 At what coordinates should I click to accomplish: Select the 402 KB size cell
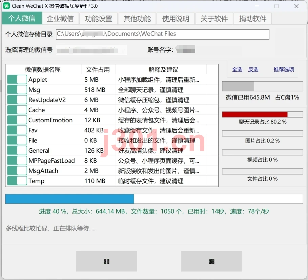click(94, 130)
